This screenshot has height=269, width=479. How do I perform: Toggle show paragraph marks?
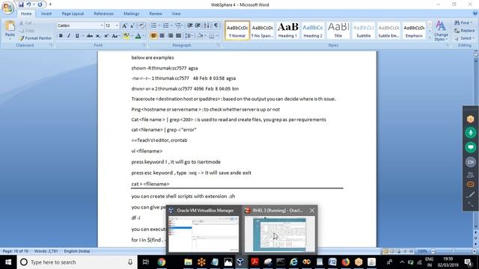click(x=216, y=25)
